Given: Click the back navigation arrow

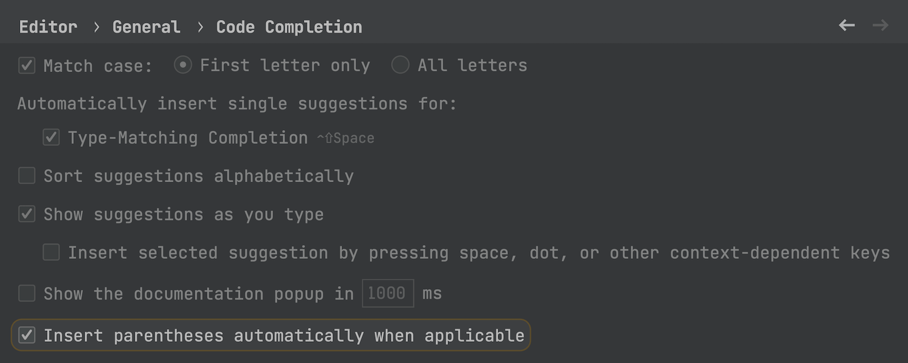Looking at the screenshot, I should point(846,25).
